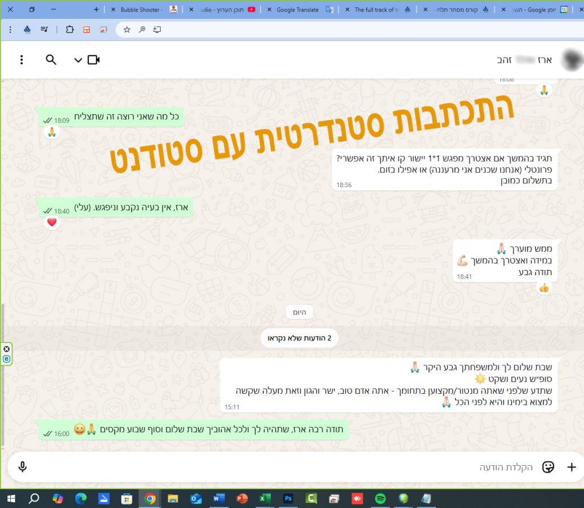
Task: Start a video call from the chat header
Action: coord(95,59)
